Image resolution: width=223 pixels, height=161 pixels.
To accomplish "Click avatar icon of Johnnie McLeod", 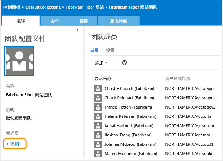I will [x=98, y=144].
